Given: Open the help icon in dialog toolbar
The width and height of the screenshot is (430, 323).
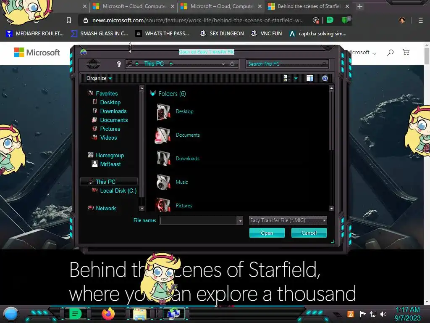Looking at the screenshot, I should tap(325, 78).
